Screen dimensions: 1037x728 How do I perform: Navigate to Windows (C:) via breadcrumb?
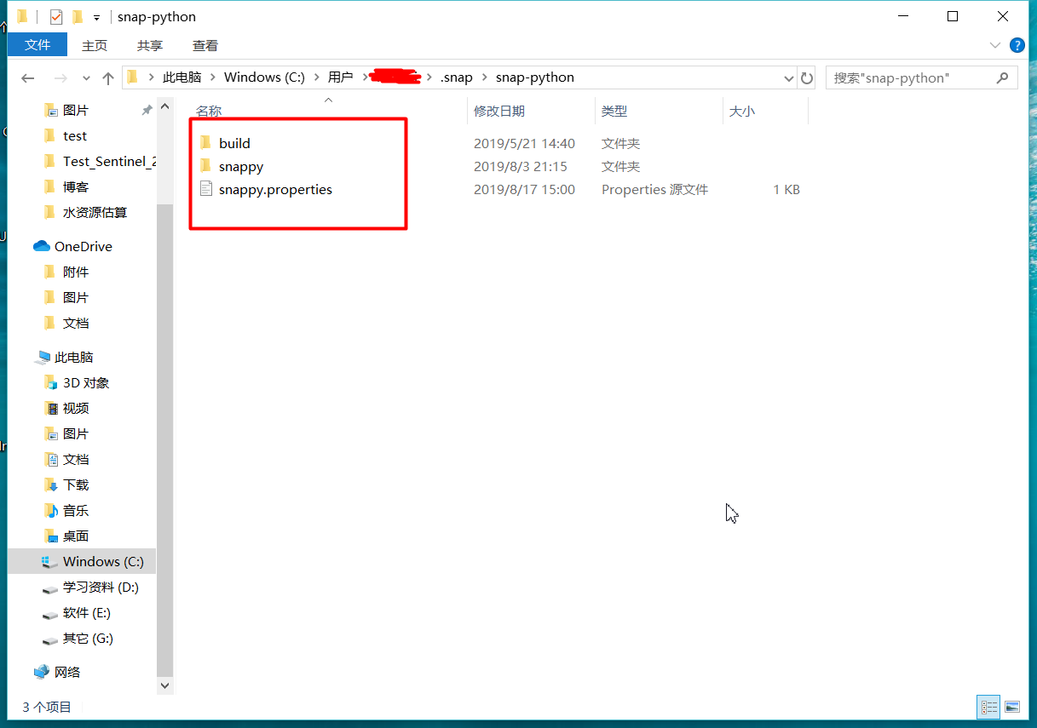tap(264, 77)
